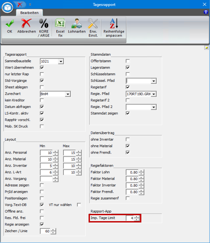Toggle Wert übernehmen checkbox
This screenshot has width=210, height=243.
pos(42,68)
